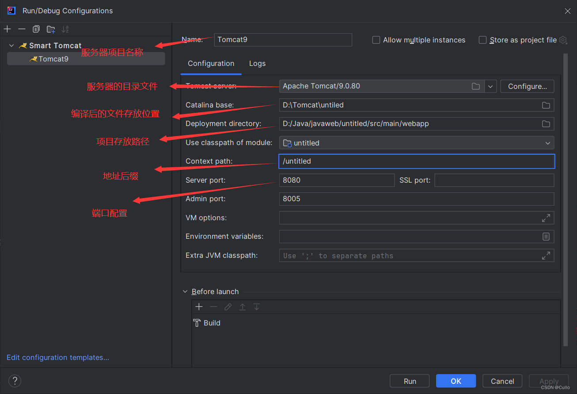Add a Before launch task
Image resolution: width=577 pixels, height=394 pixels.
tap(199, 307)
